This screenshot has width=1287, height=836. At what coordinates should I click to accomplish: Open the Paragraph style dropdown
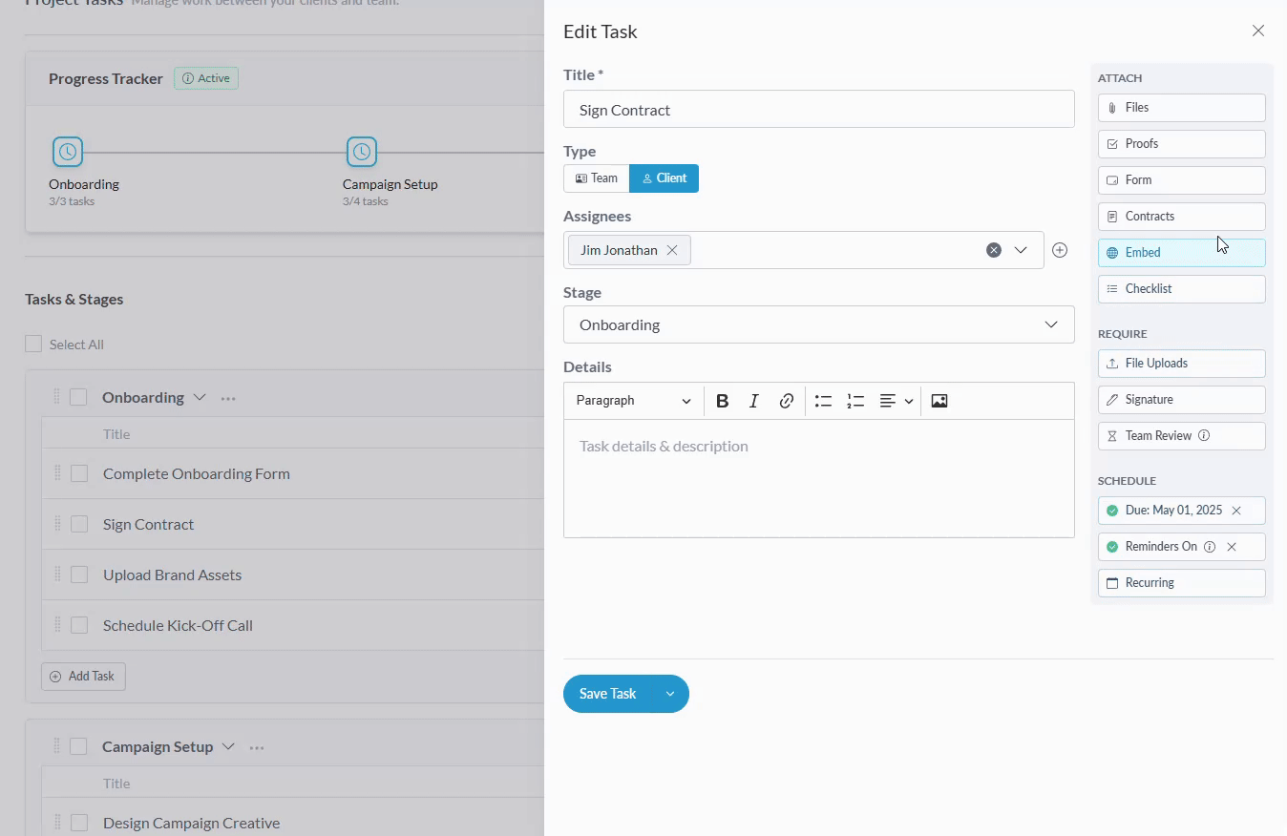tap(633, 401)
